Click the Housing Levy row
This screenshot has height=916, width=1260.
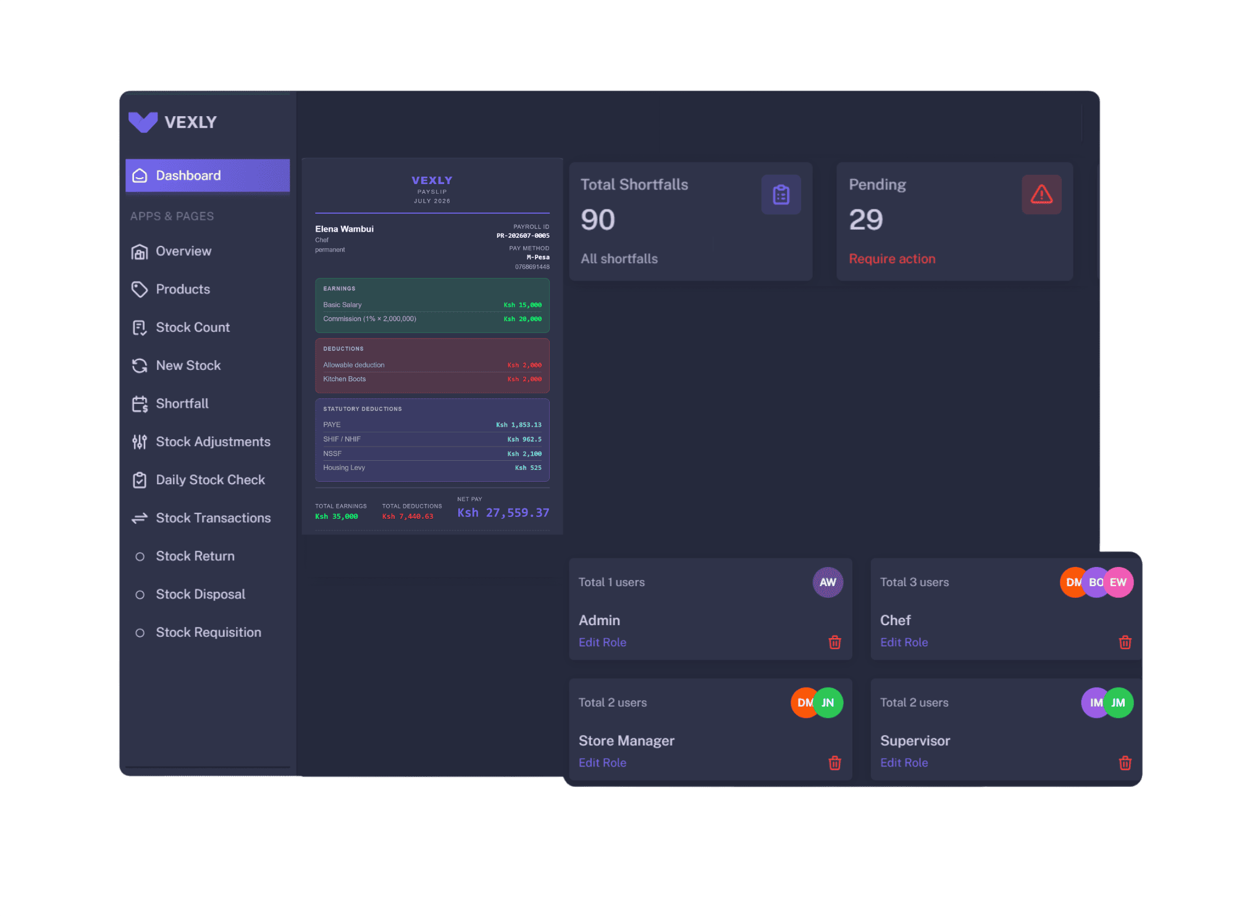click(x=432, y=468)
